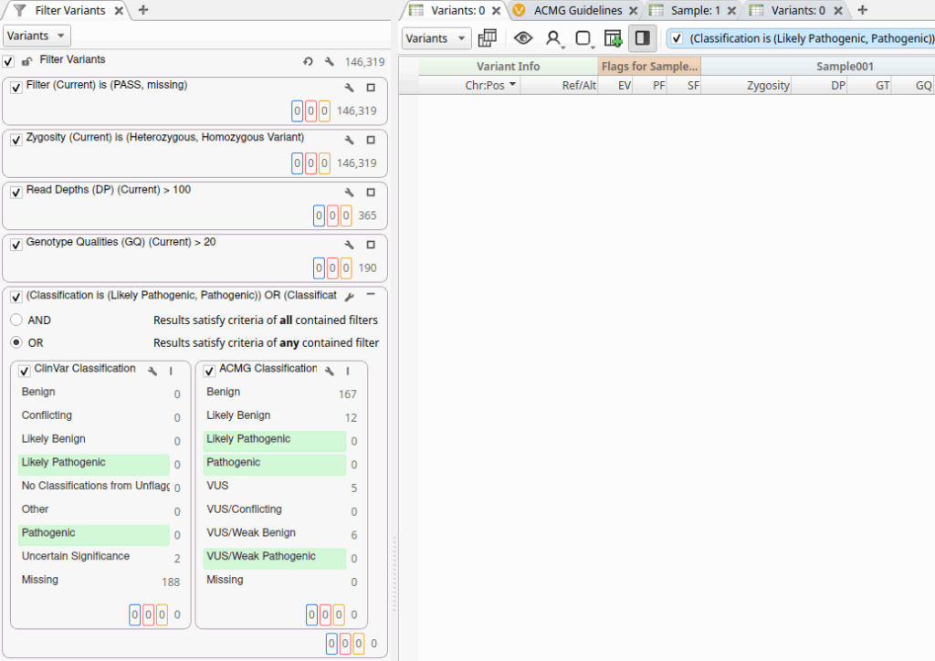Select the AND radio button
The image size is (935, 661).
click(x=16, y=320)
